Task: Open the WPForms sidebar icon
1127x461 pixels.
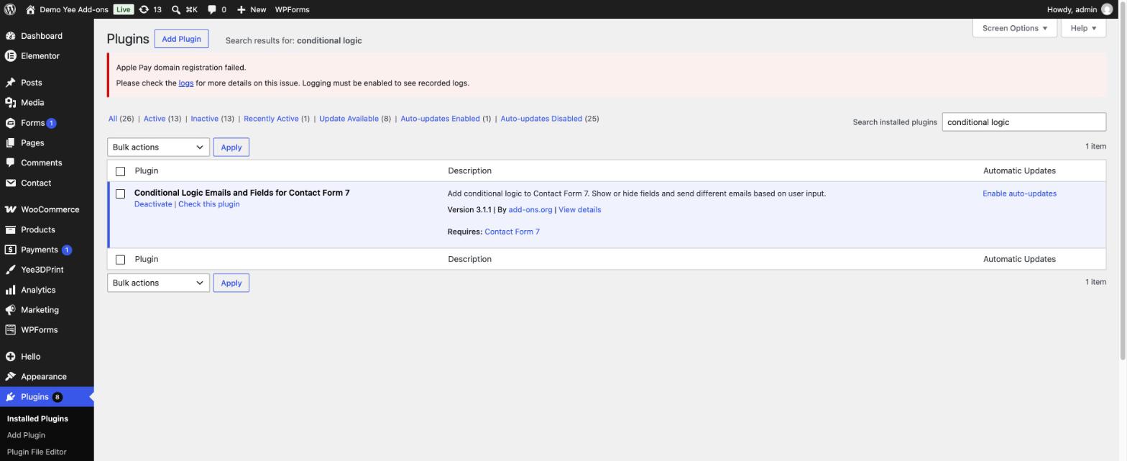Action: [10, 330]
